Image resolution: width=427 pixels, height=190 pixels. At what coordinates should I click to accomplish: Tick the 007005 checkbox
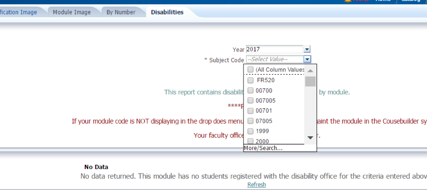tap(250, 100)
